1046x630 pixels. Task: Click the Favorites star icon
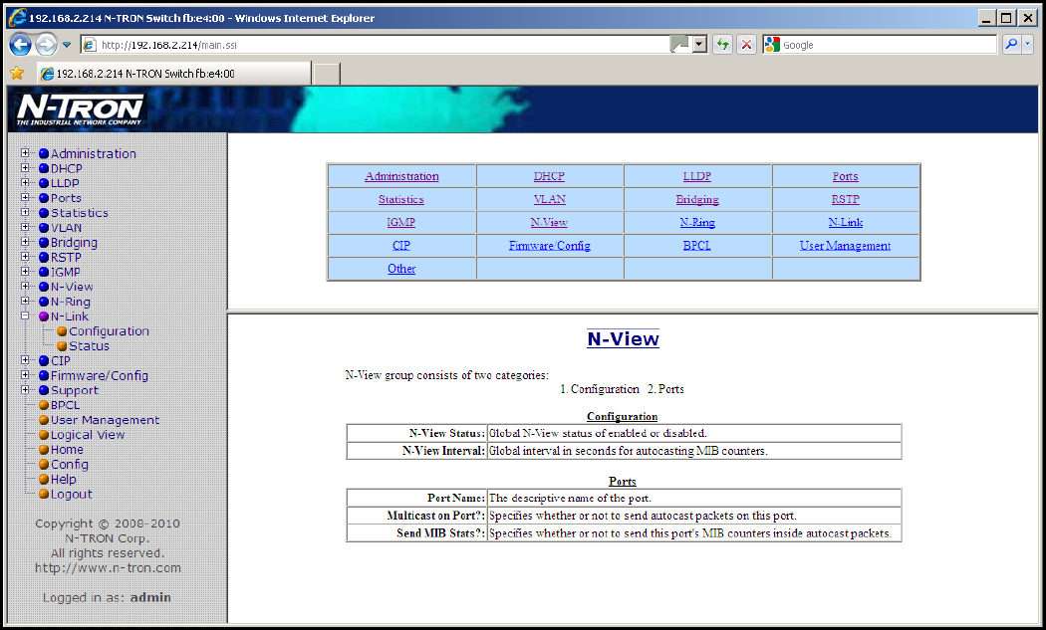17,74
